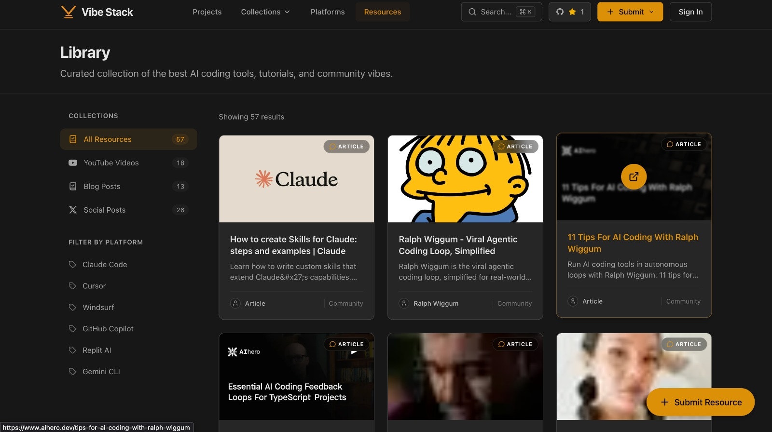Click the YouTube Videos play icon

tap(73, 163)
